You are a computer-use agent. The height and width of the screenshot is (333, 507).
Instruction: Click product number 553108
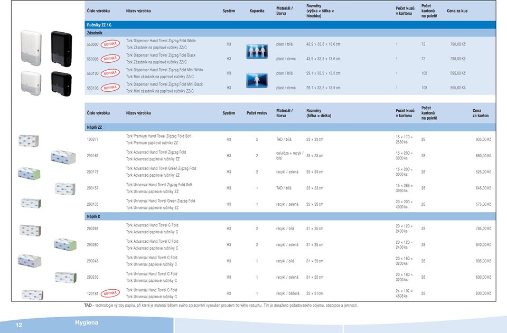[92, 88]
